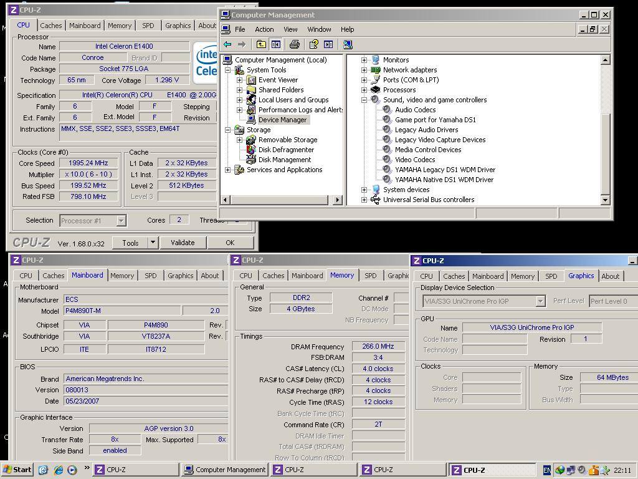Select Device Manager in console tree

282,120
